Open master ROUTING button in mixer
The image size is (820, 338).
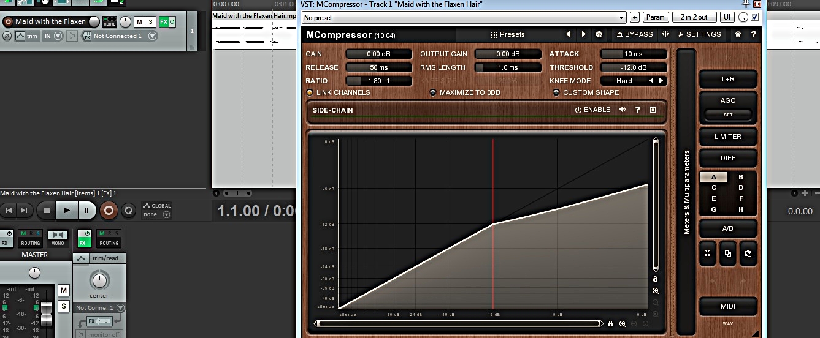tap(31, 238)
